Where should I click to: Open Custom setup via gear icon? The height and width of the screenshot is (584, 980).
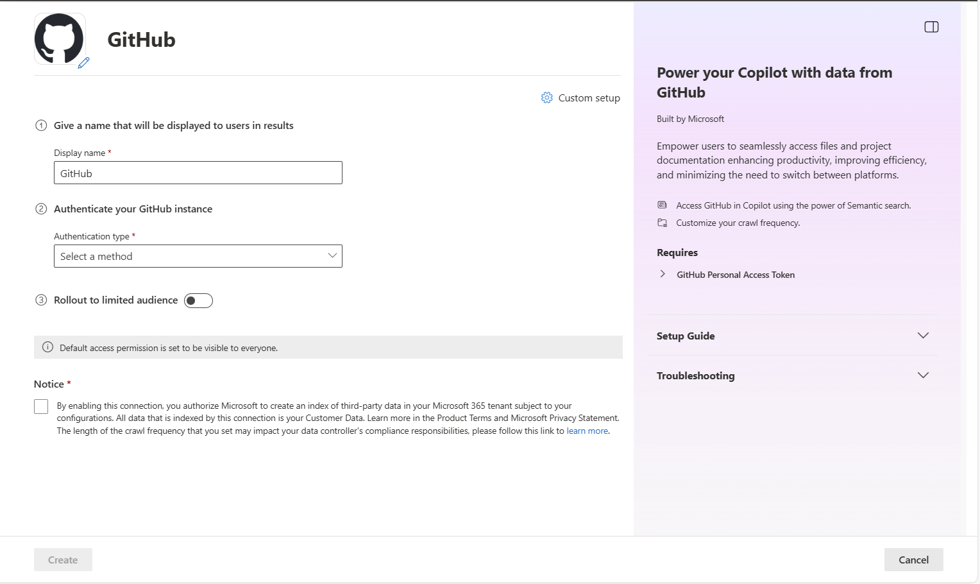click(x=547, y=98)
